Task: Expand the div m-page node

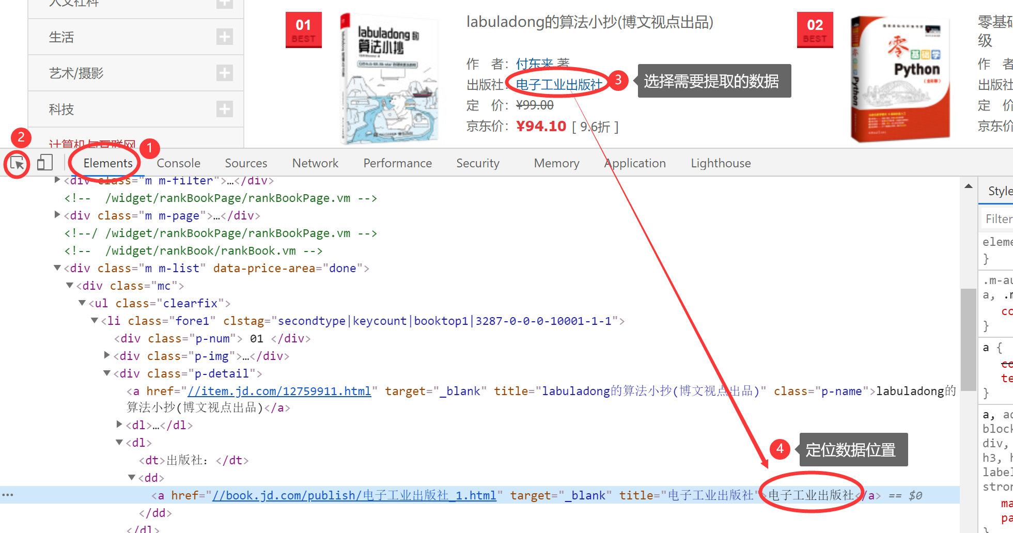Action: click(x=57, y=215)
